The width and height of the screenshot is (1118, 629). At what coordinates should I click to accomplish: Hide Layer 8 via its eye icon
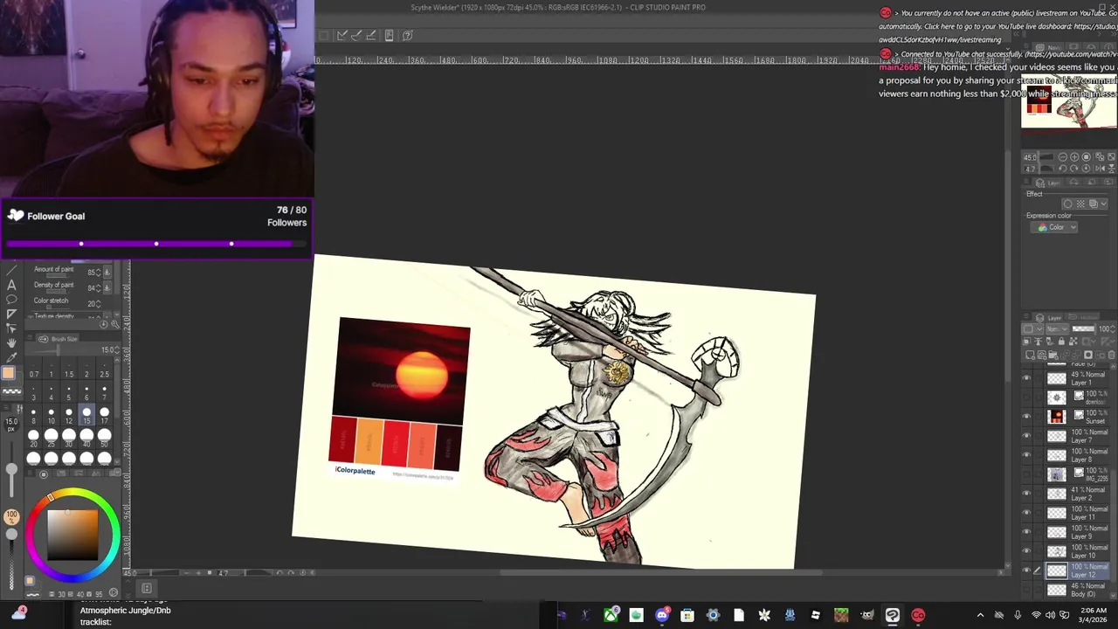tap(1026, 455)
